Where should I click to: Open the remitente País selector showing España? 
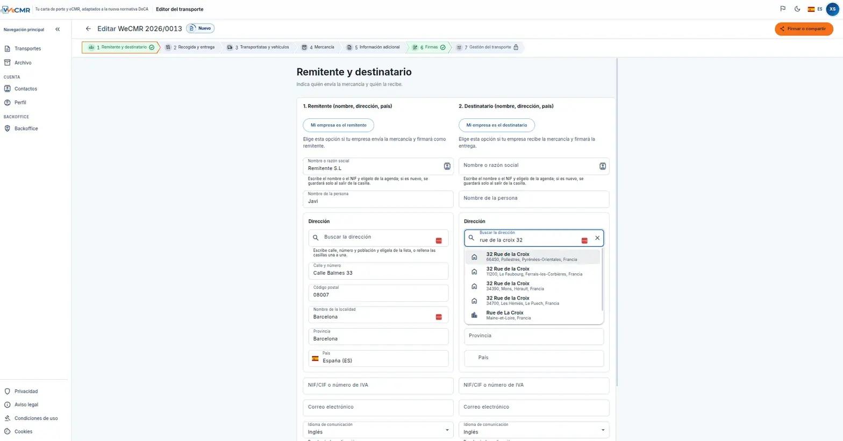(x=378, y=359)
